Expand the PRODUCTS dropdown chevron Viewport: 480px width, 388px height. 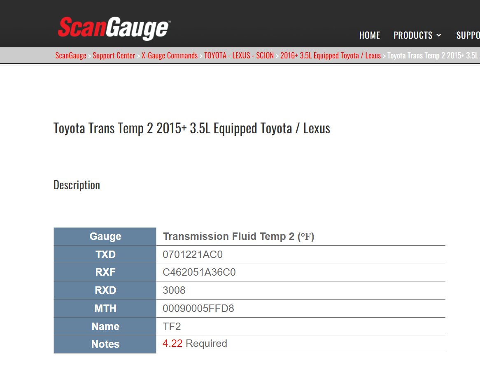click(439, 35)
